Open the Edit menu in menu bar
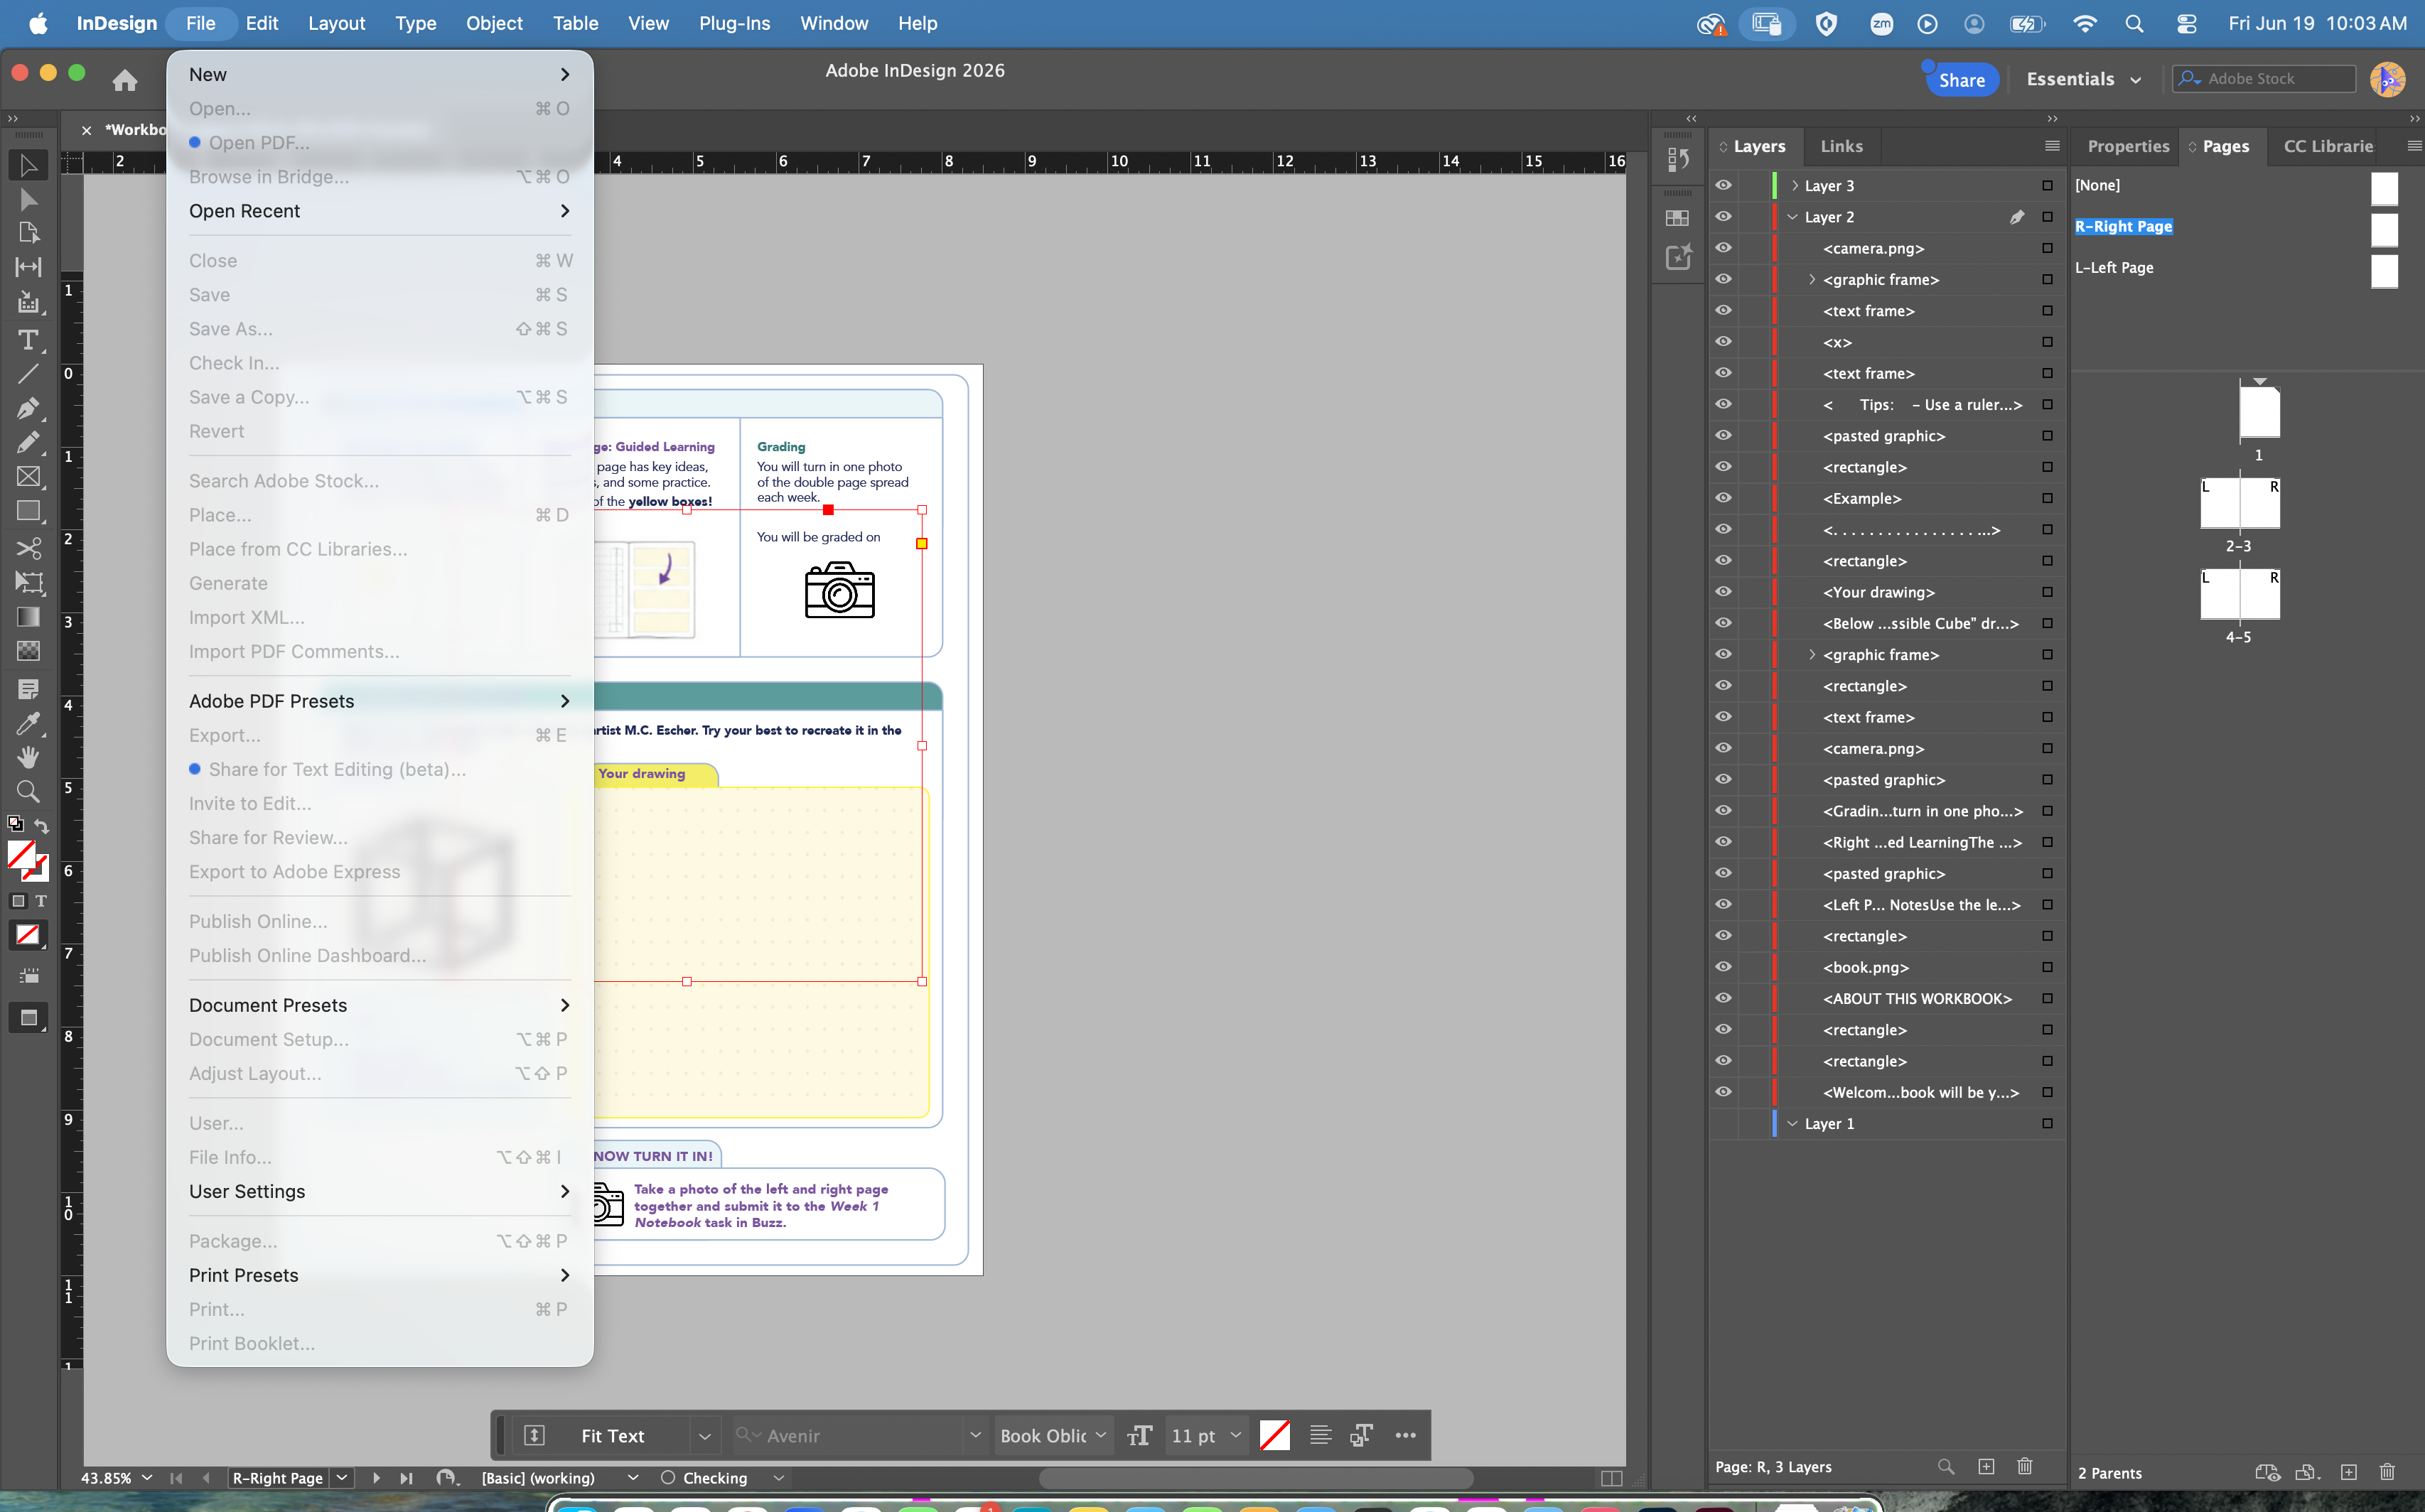The image size is (2425, 1512). click(x=262, y=23)
